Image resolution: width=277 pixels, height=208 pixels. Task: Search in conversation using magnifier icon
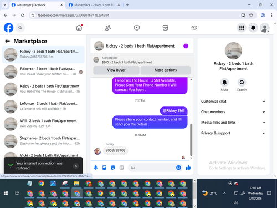[242, 82]
